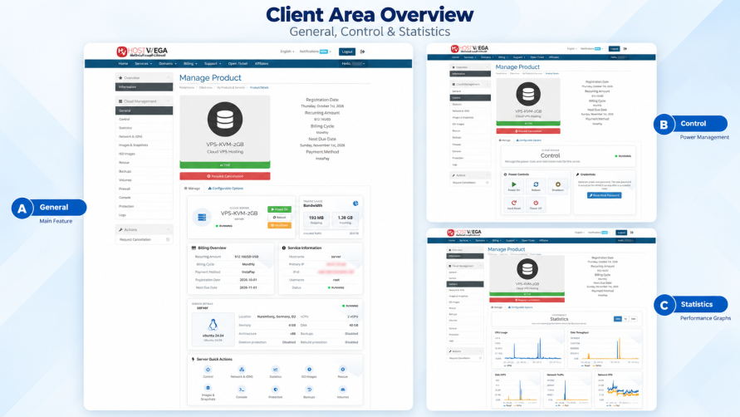The width and height of the screenshot is (740, 417).
Task: Select Control in General panel sidebar
Action: click(x=144, y=119)
